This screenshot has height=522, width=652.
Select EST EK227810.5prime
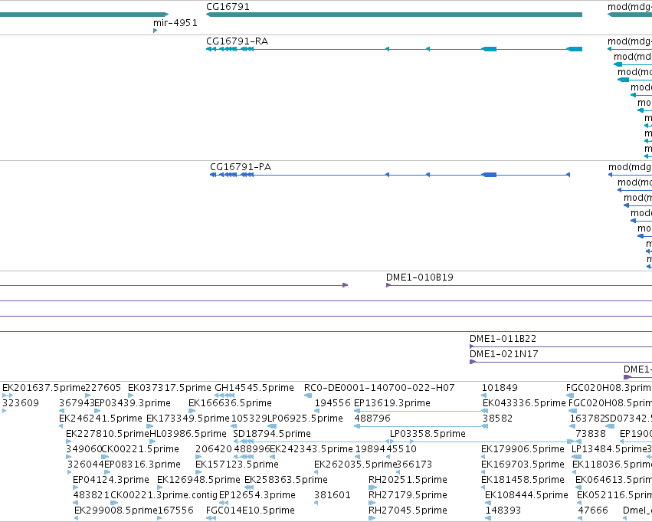[x=107, y=434]
